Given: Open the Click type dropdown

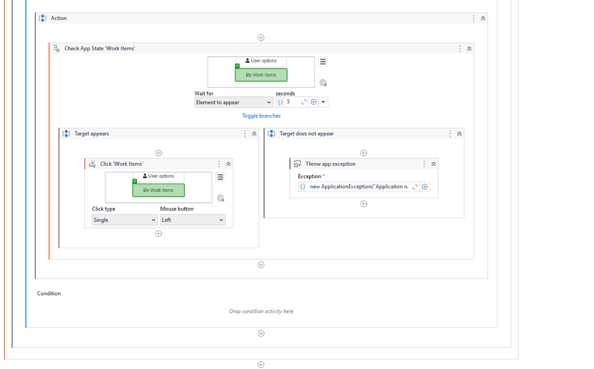Looking at the screenshot, I should [x=125, y=220].
